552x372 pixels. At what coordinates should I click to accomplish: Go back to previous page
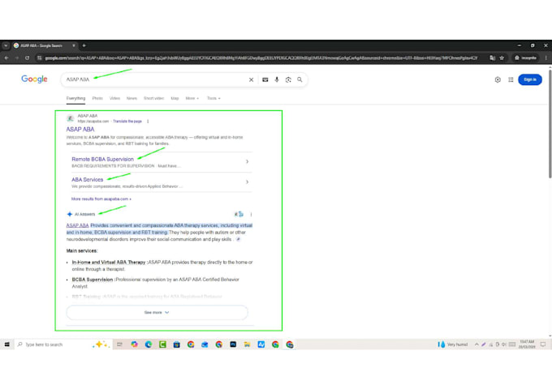pyautogui.click(x=6, y=58)
